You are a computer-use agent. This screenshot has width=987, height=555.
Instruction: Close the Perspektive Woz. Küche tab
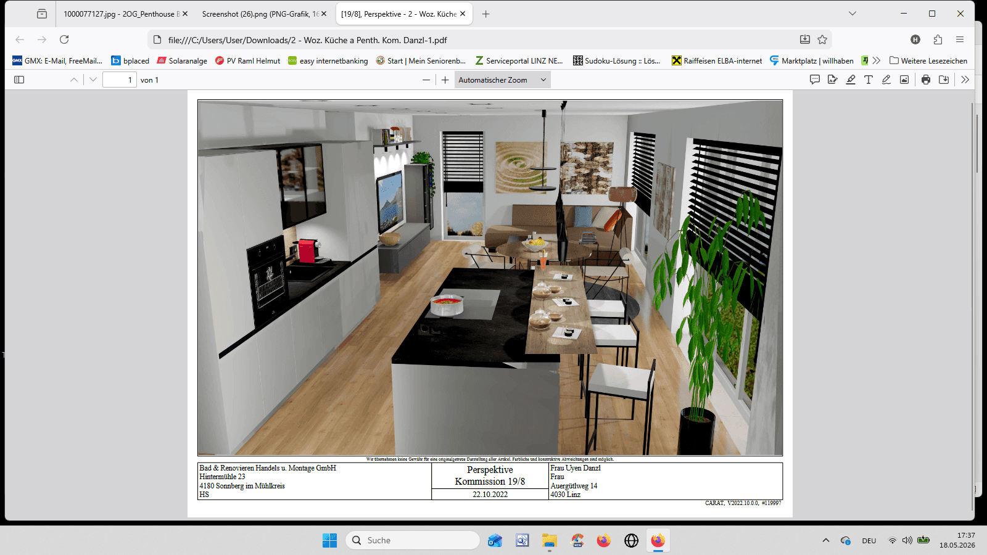click(463, 14)
